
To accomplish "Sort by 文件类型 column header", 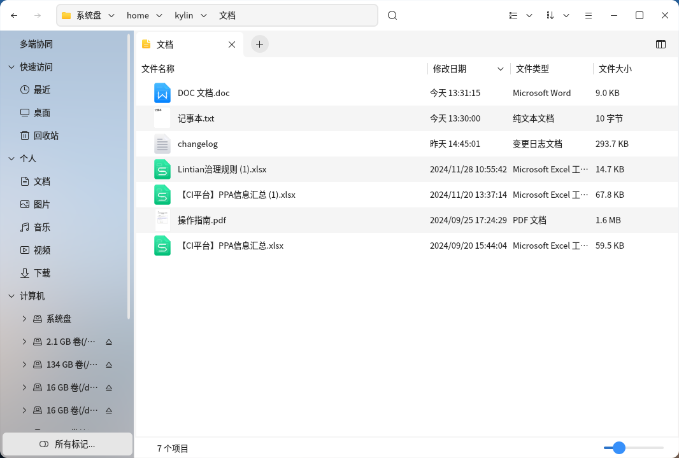I will [532, 69].
